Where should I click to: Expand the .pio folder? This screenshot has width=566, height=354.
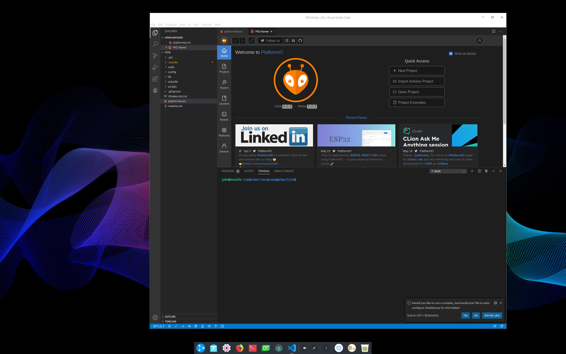(189, 57)
